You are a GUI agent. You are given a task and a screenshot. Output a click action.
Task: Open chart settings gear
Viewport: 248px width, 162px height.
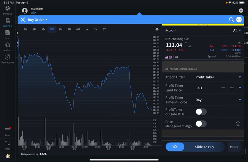pyautogui.click(x=157, y=29)
